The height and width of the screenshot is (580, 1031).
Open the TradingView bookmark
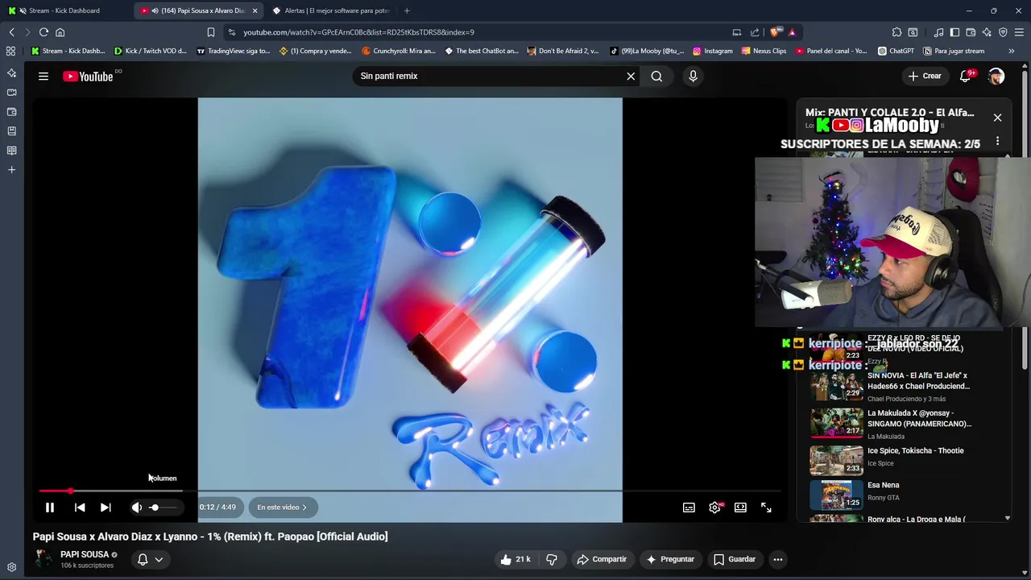click(x=233, y=51)
